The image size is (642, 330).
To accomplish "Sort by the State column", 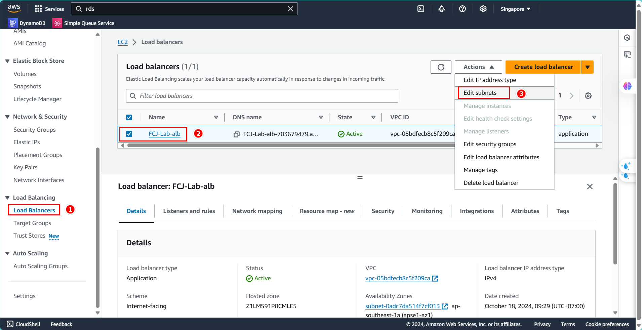I will click(373, 117).
